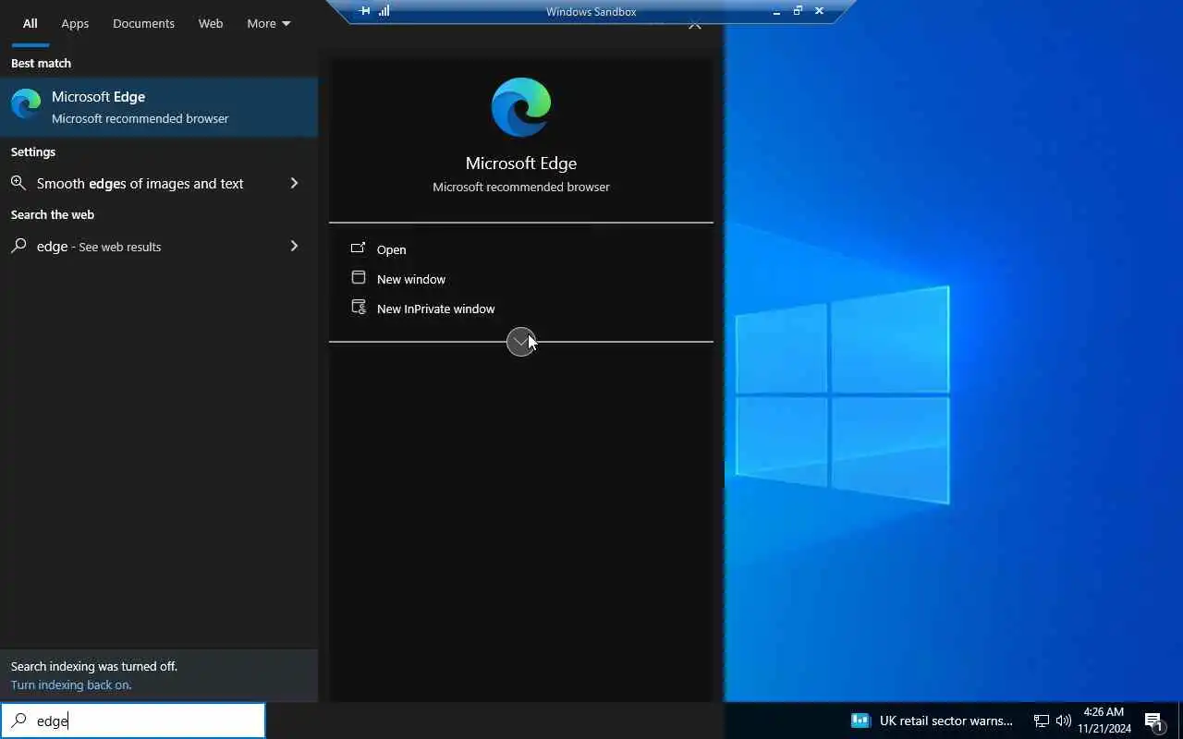This screenshot has height=739, width=1183.
Task: Expand Smooth edges setting arrow
Action: [294, 183]
